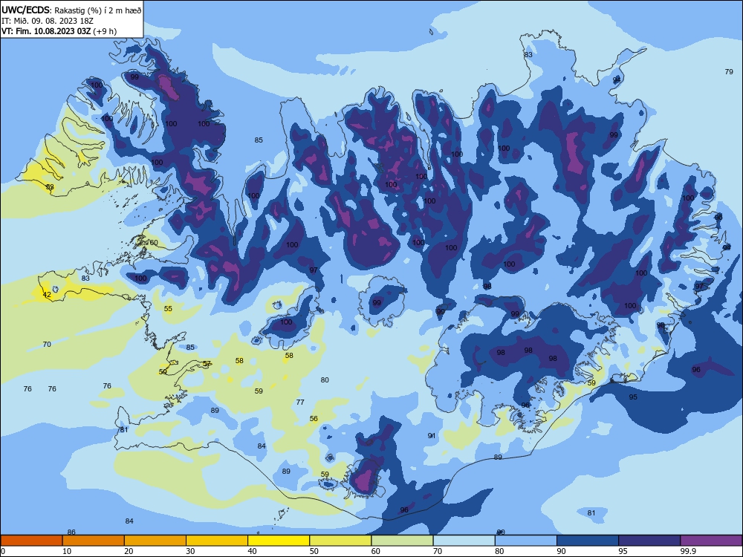
Task: Select the 20–30 amber legend swatch
Action: tap(155, 541)
